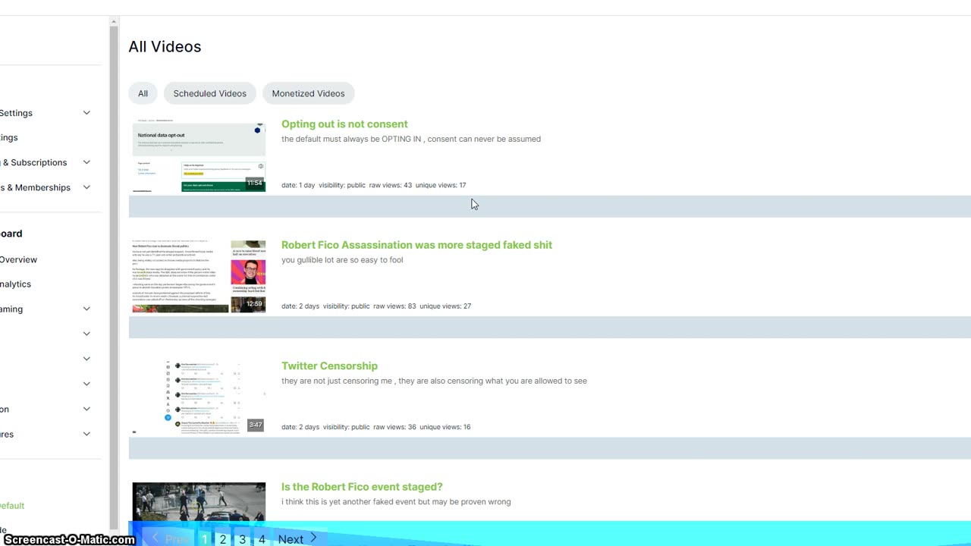This screenshot has height=546, width=971.
Task: Expand the chevron beside the sidebar item ending in 'ures'
Action: [86, 434]
